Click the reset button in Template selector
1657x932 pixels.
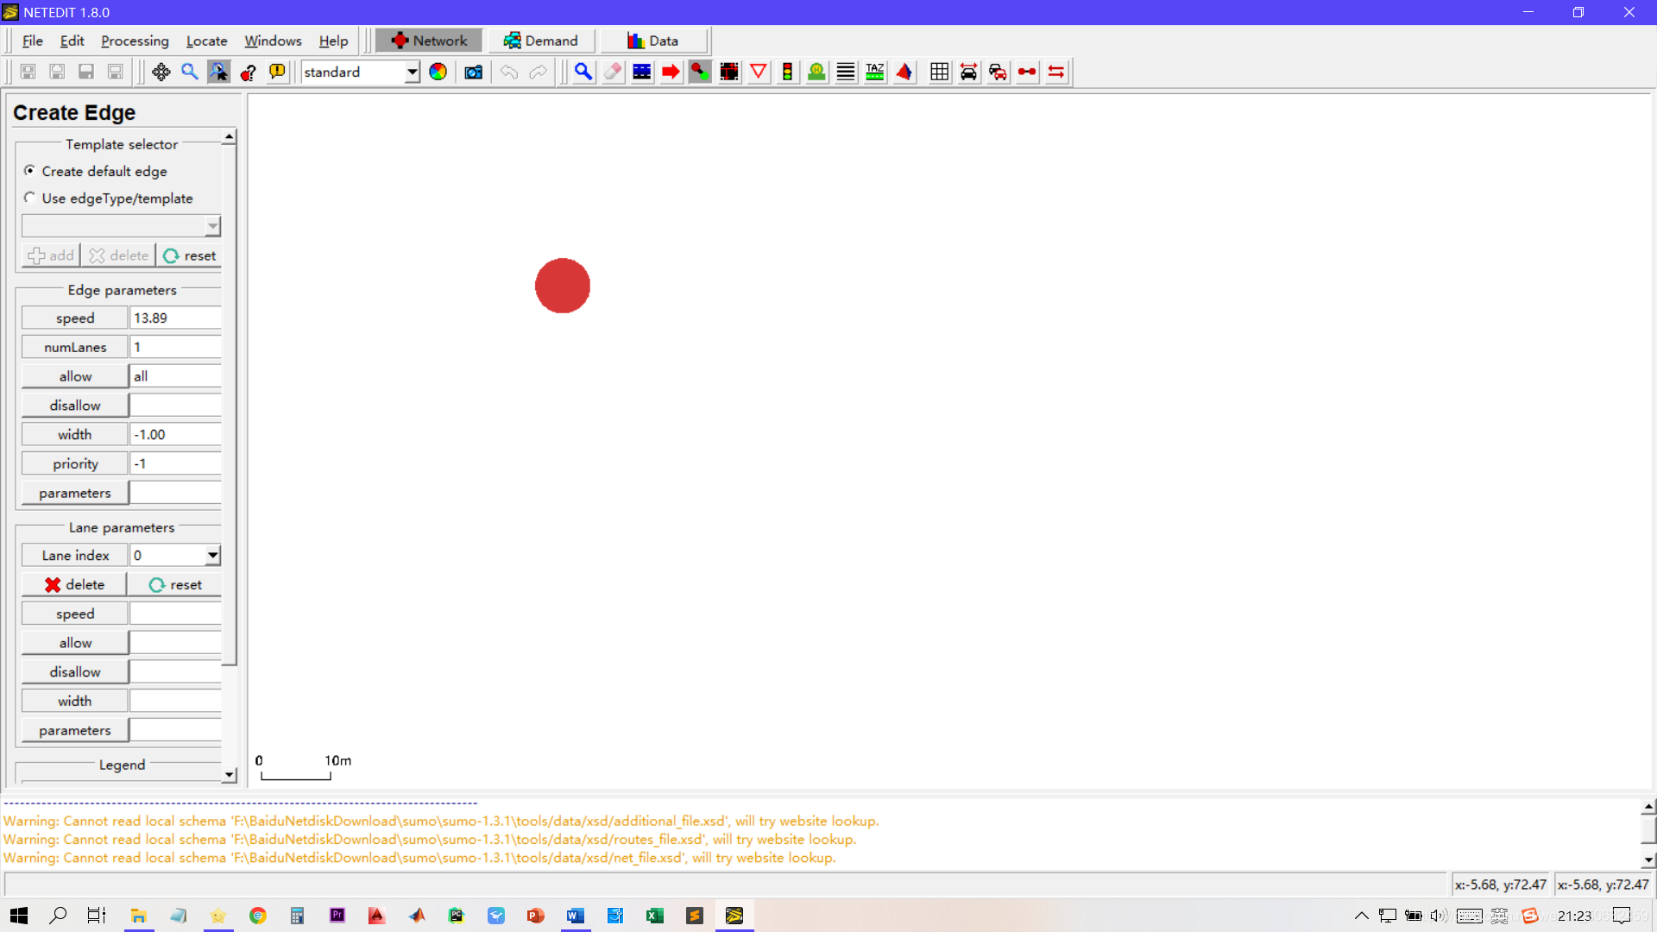point(190,255)
